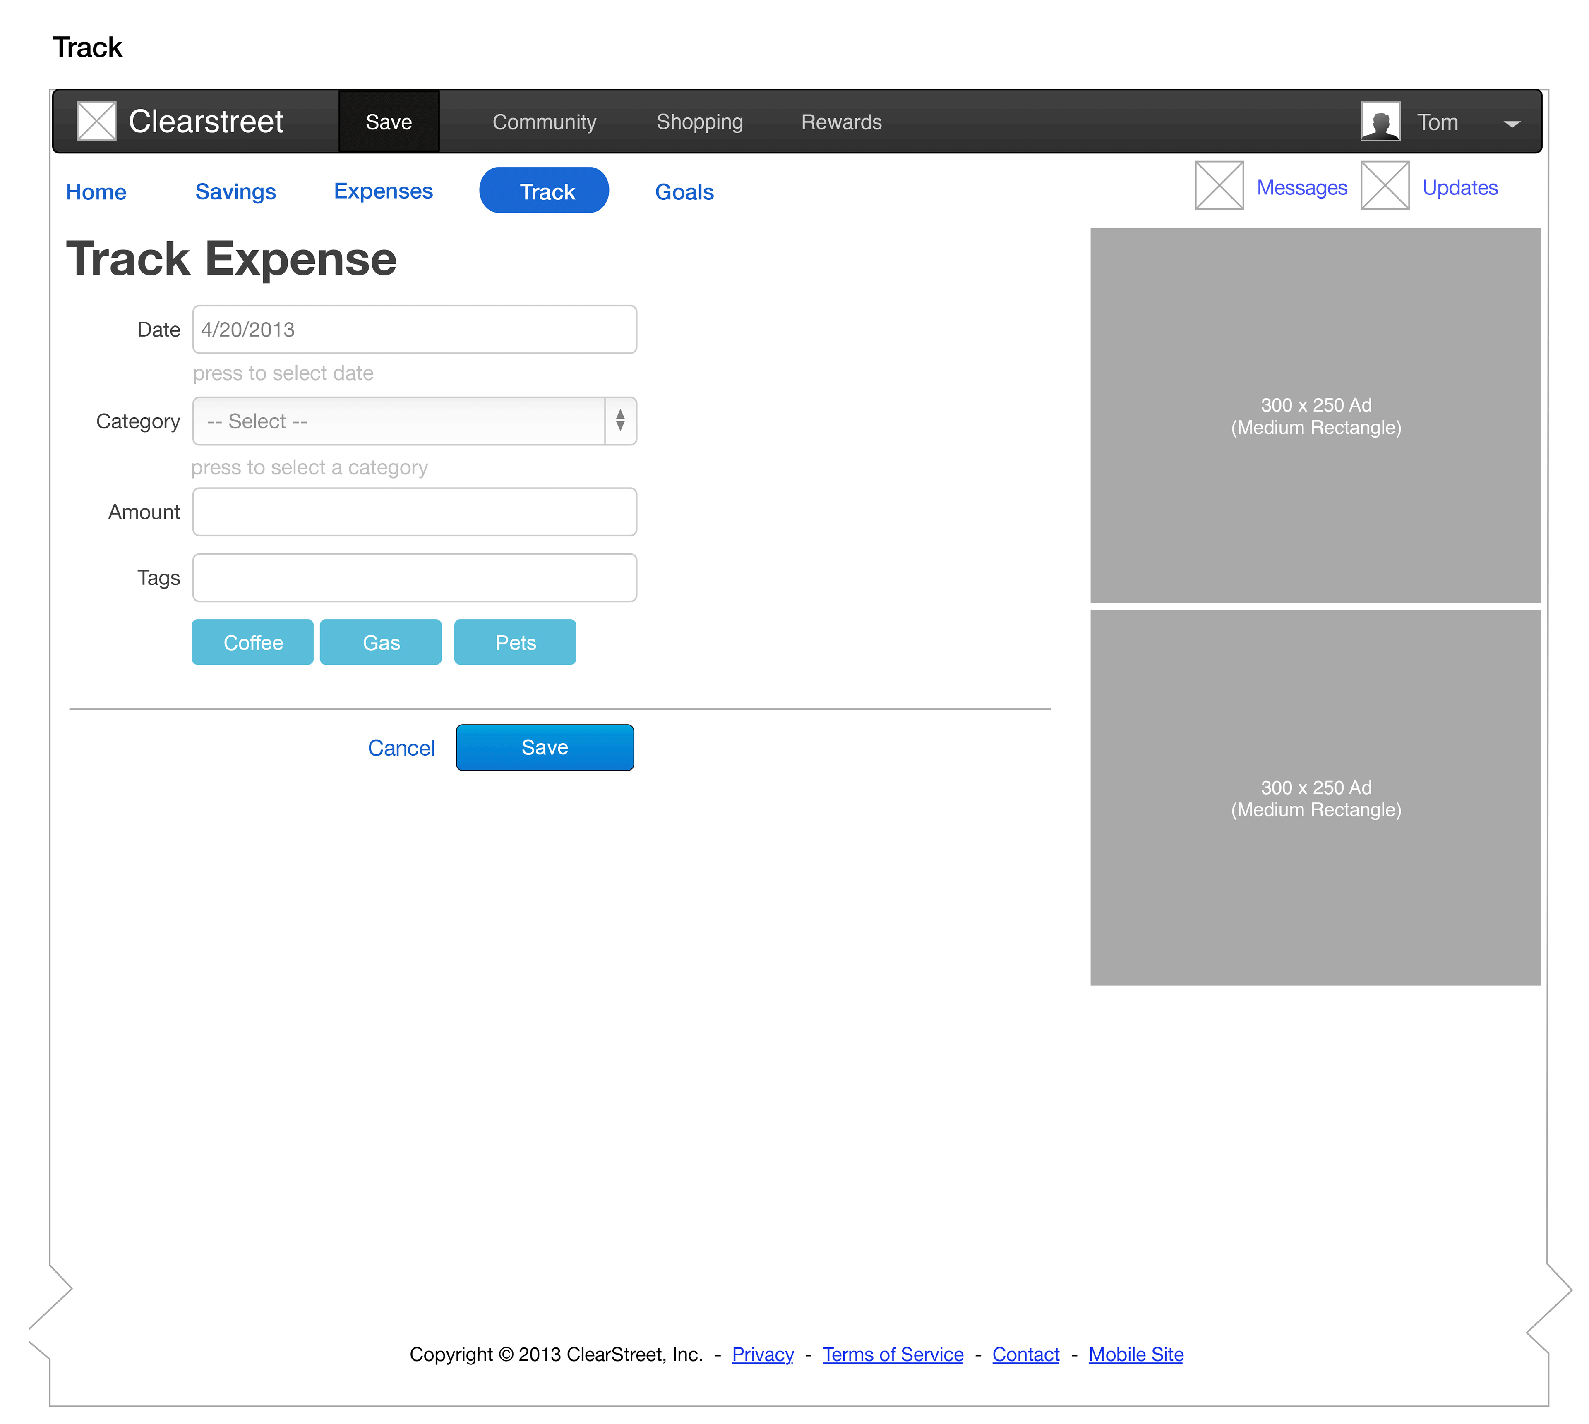Click the Track Expense heading
The height and width of the screenshot is (1424, 1589).
click(231, 259)
